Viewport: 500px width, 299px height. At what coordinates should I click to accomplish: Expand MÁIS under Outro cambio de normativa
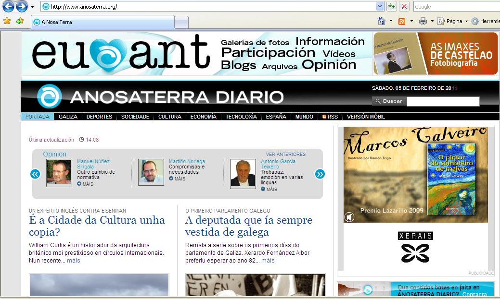click(85, 184)
